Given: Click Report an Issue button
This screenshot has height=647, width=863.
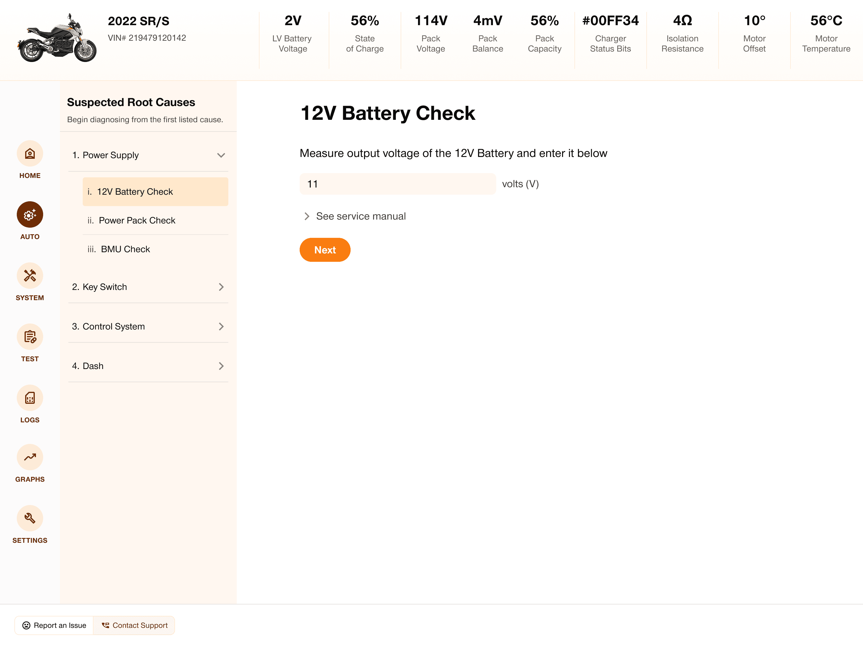Looking at the screenshot, I should tap(54, 625).
